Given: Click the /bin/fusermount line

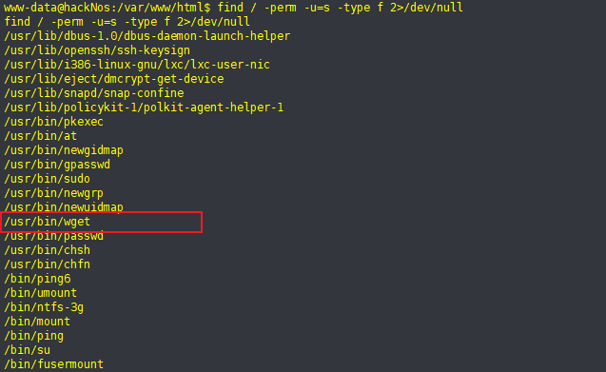Looking at the screenshot, I should (53, 364).
